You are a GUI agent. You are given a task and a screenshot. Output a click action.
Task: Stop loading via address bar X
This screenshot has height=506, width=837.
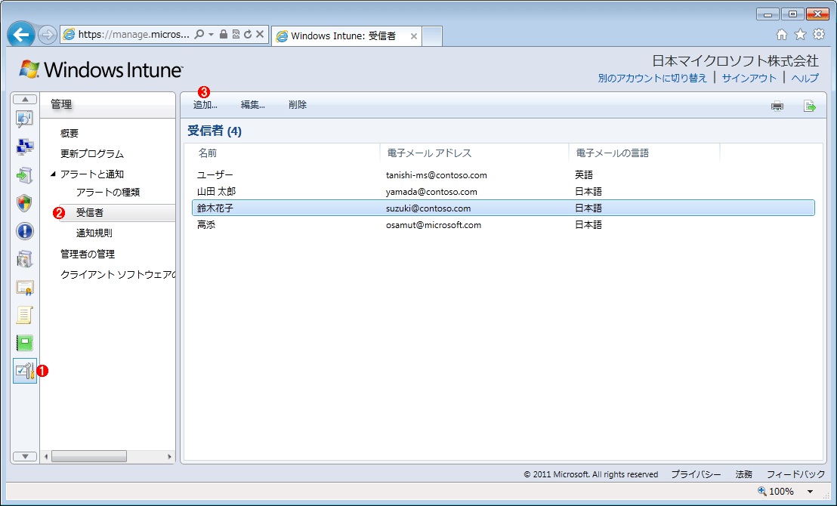coord(260,34)
